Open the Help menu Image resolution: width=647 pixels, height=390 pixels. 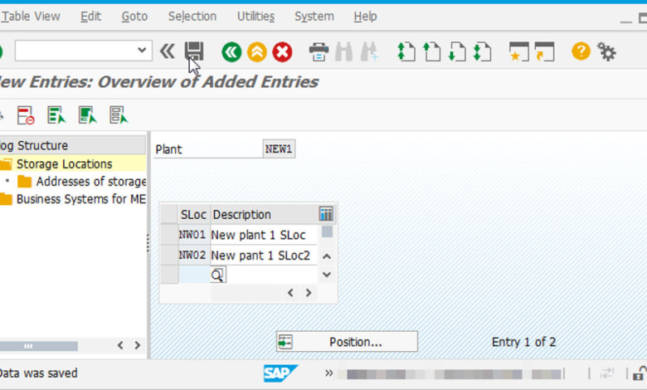click(365, 16)
